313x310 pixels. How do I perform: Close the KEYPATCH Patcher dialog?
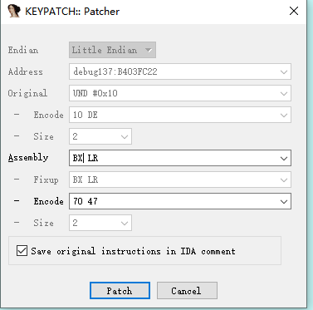294,11
